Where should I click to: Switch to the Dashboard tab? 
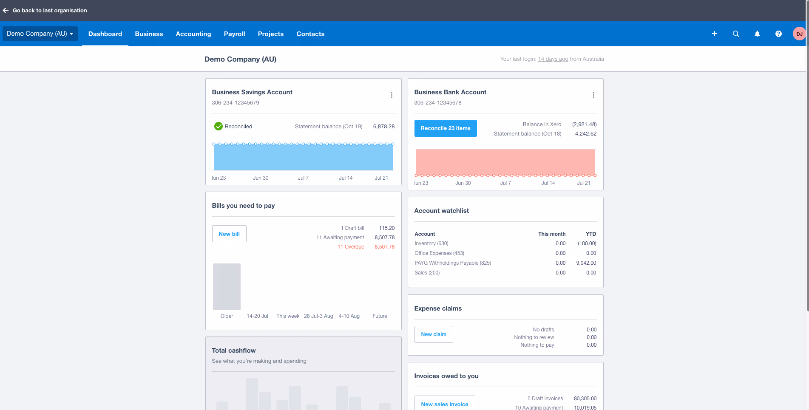105,34
